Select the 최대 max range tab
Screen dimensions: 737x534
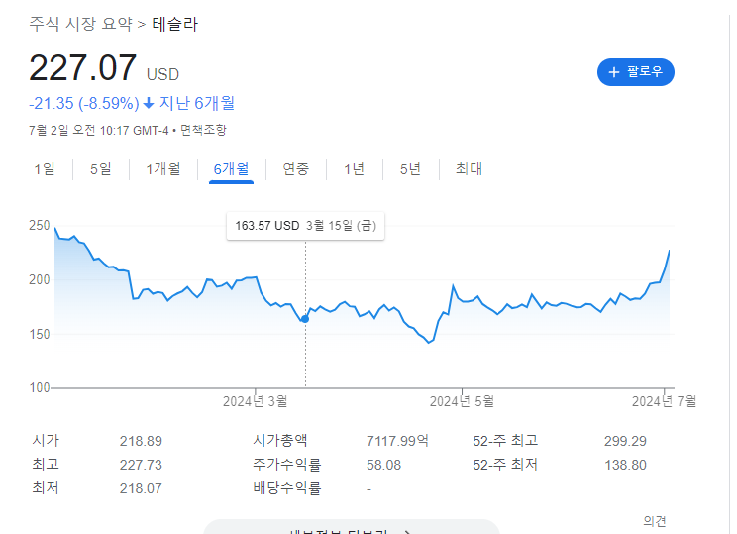[469, 169]
